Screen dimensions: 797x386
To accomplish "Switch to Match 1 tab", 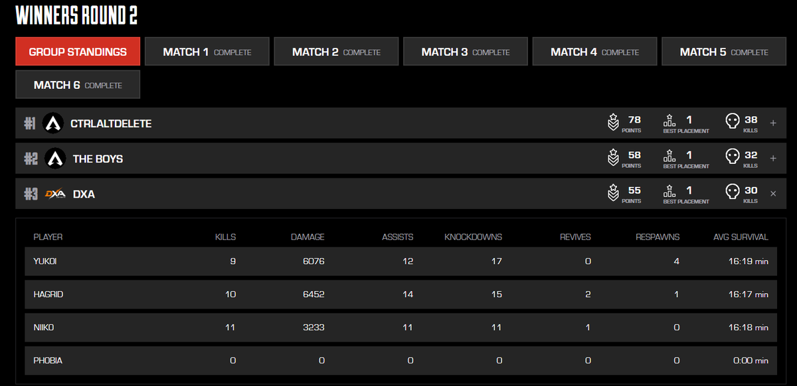I will [207, 52].
